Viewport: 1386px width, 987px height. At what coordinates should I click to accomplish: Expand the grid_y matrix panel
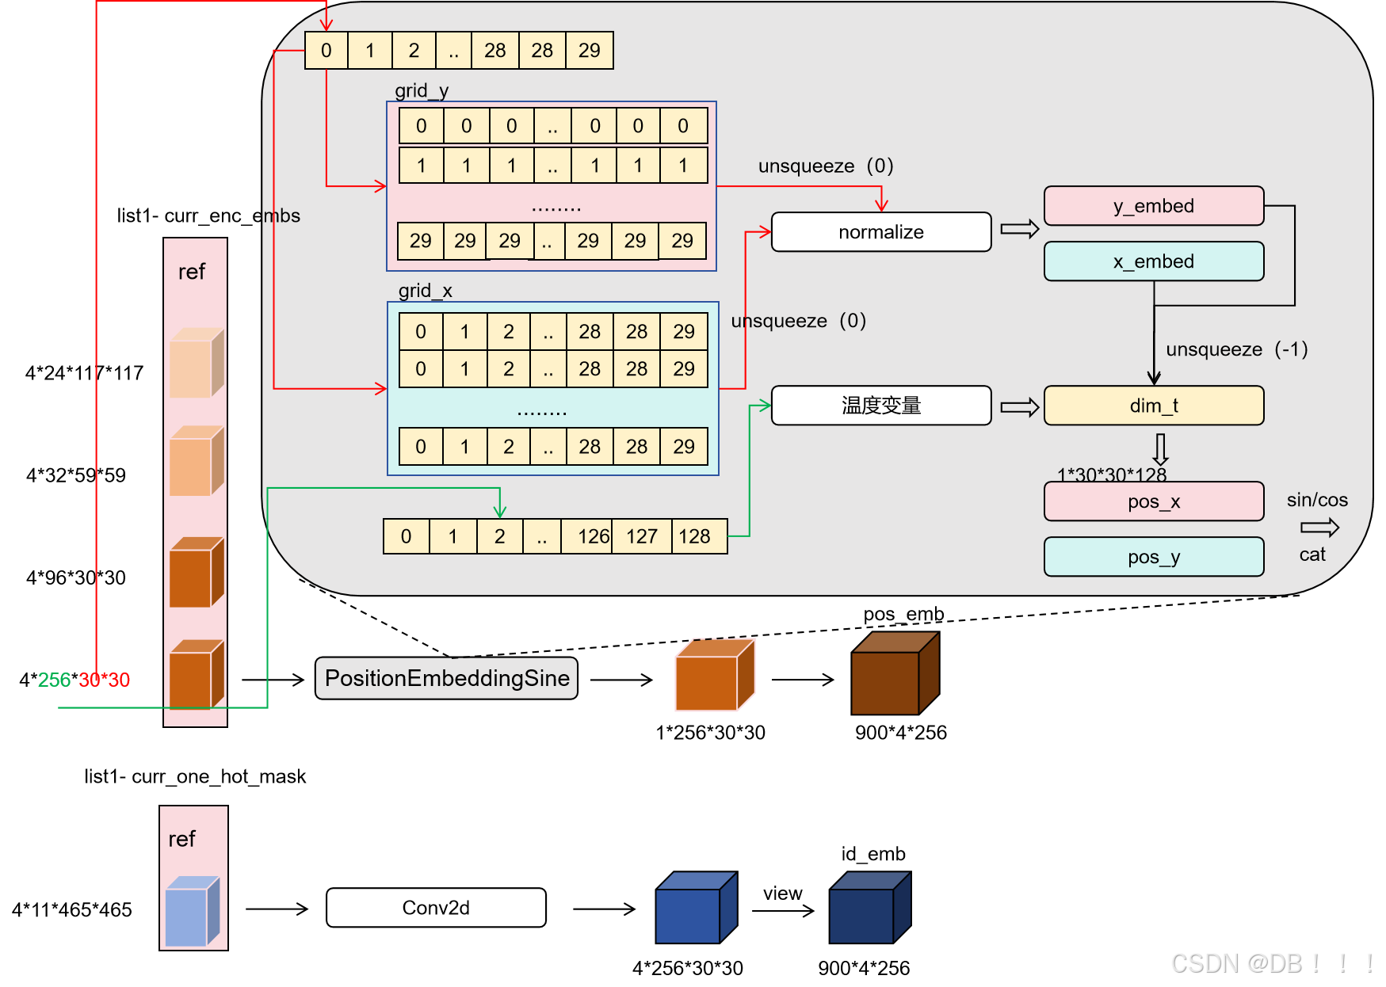click(x=552, y=184)
